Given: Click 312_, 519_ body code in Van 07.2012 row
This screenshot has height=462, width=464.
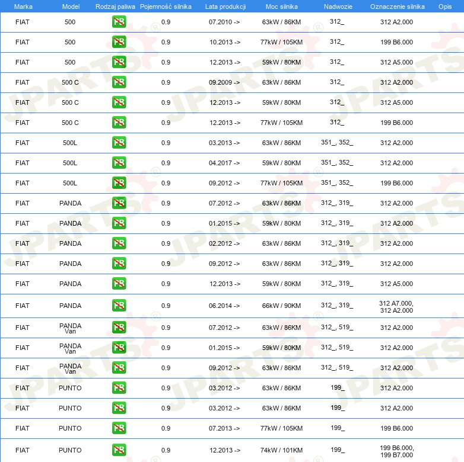Looking at the screenshot, I should [337, 327].
